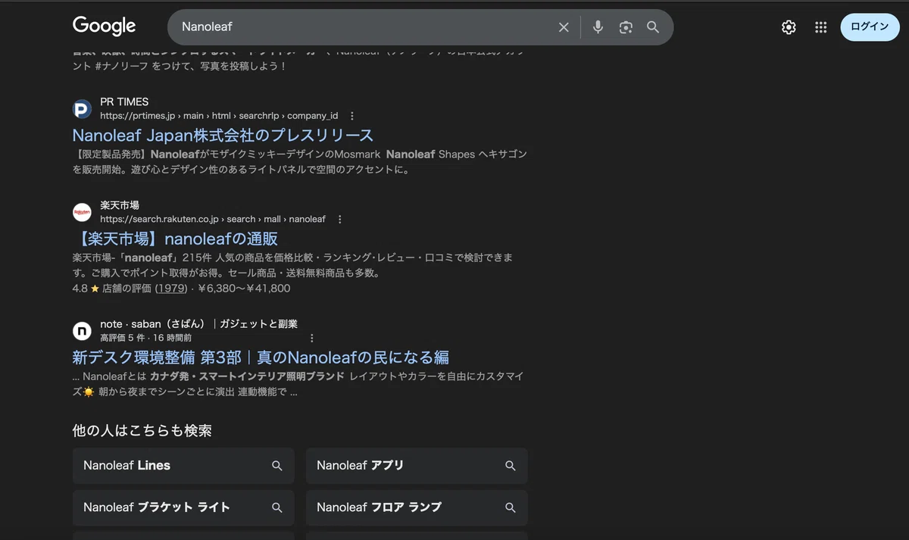The height and width of the screenshot is (540, 909).
Task: Click the 楽天市場 source name
Action: click(120, 206)
